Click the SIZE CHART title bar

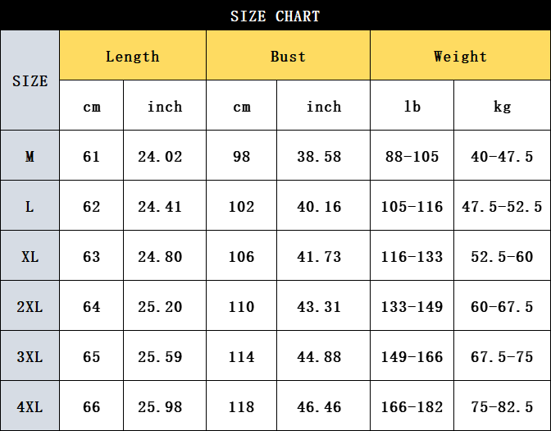click(x=275, y=16)
